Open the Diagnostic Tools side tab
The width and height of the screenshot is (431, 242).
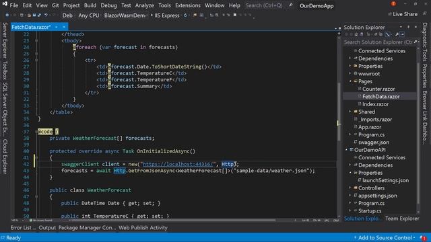click(x=425, y=42)
